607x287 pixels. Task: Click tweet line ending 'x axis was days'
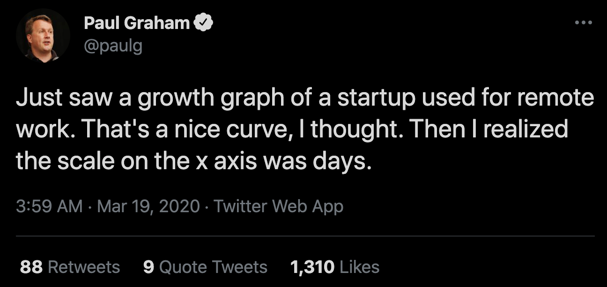[x=194, y=160]
